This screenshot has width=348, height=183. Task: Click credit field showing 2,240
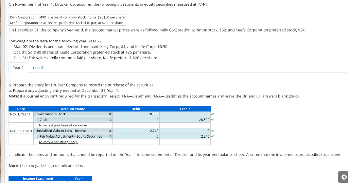(185, 136)
